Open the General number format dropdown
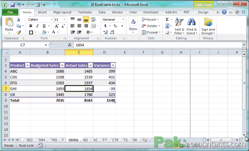This screenshot has width=249, height=151. (123, 19)
